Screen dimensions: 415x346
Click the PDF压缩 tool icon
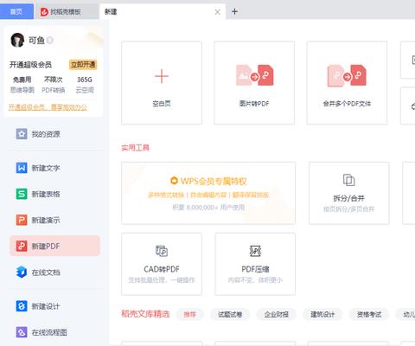[x=255, y=251]
